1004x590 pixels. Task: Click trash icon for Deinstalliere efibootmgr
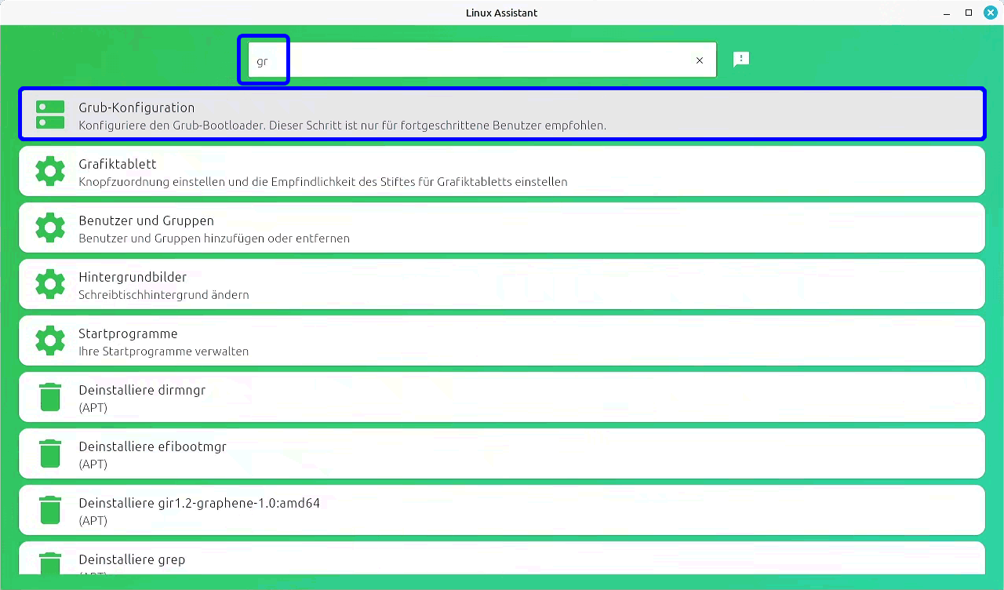tap(50, 453)
